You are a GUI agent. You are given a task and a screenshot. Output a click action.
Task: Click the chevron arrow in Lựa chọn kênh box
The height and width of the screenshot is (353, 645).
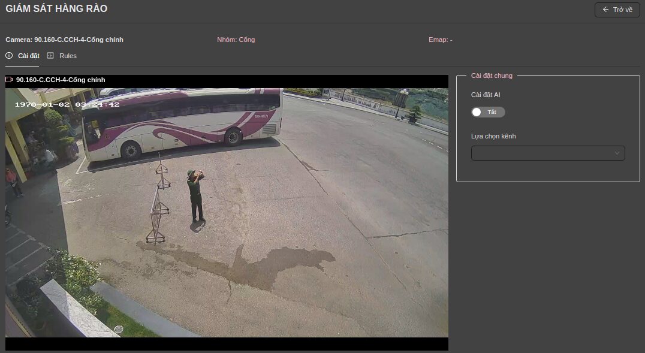click(617, 153)
